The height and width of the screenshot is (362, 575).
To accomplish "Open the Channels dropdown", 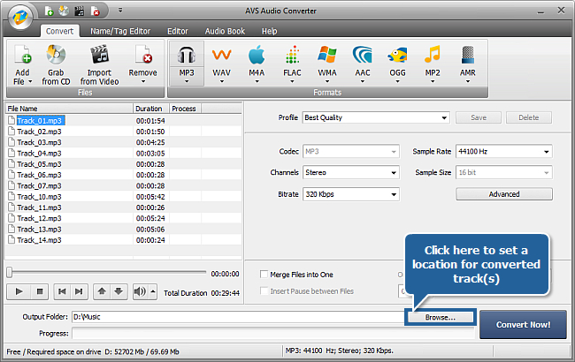I will pos(394,173).
